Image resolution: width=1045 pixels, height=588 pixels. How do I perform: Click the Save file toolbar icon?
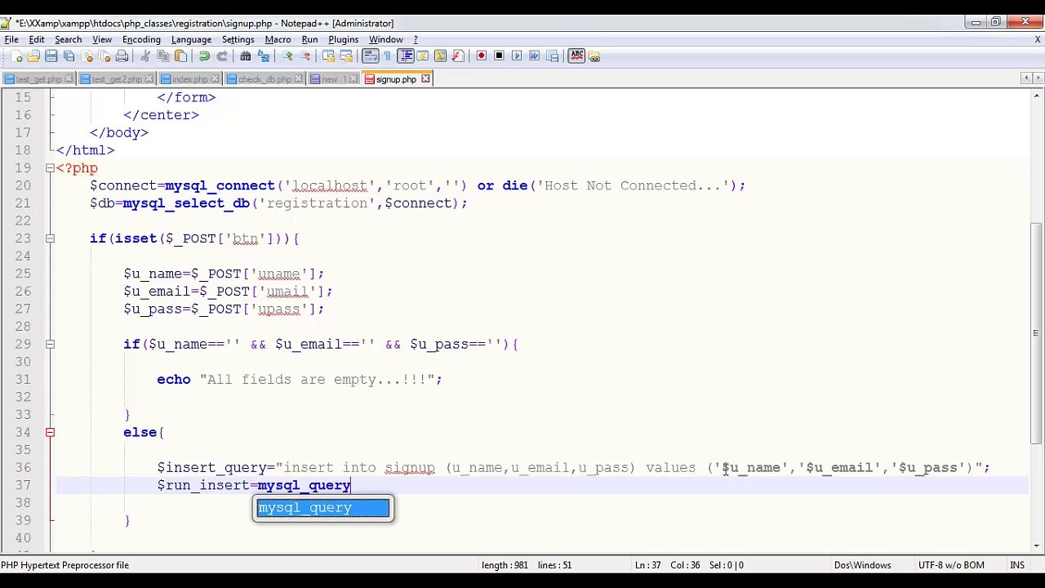(x=51, y=56)
